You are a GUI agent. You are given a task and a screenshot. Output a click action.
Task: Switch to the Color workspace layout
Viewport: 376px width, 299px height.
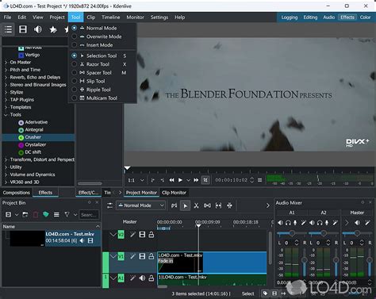click(365, 17)
